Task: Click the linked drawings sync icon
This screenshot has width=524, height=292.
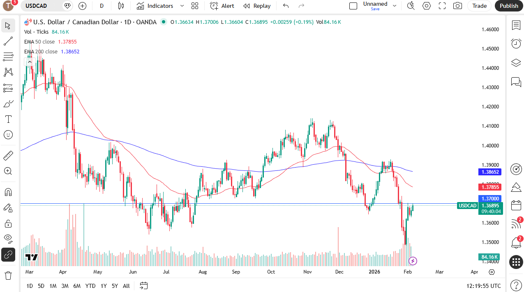Action: click(8, 255)
